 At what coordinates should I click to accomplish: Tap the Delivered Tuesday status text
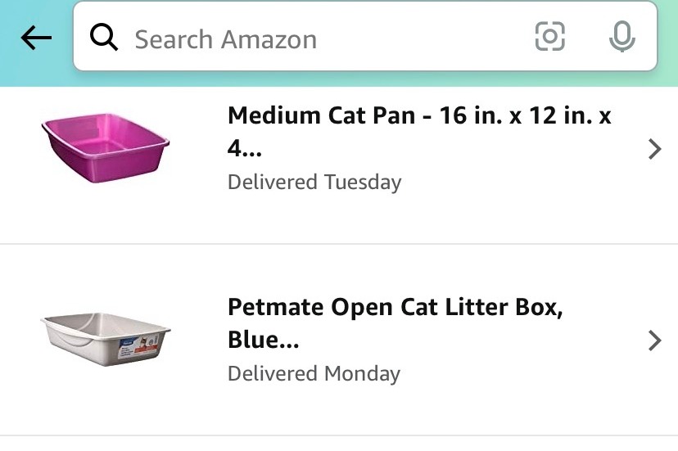click(314, 182)
